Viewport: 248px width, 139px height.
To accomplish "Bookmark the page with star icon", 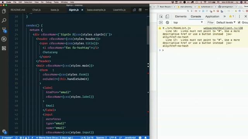I will 192,11.
